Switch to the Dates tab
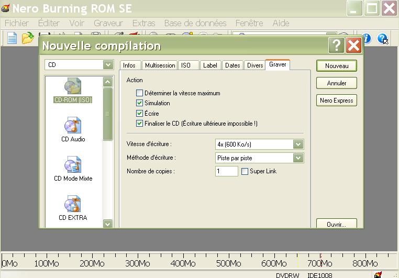The width and height of the screenshot is (399, 278). point(232,65)
